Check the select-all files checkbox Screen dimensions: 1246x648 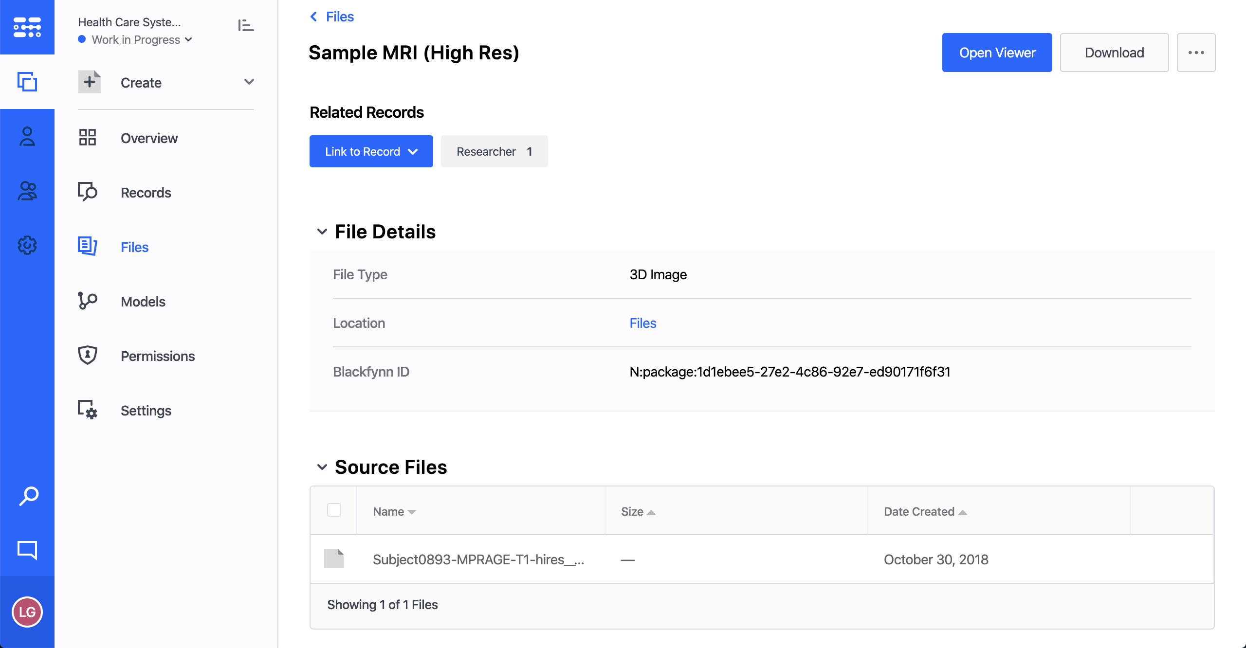tap(334, 510)
